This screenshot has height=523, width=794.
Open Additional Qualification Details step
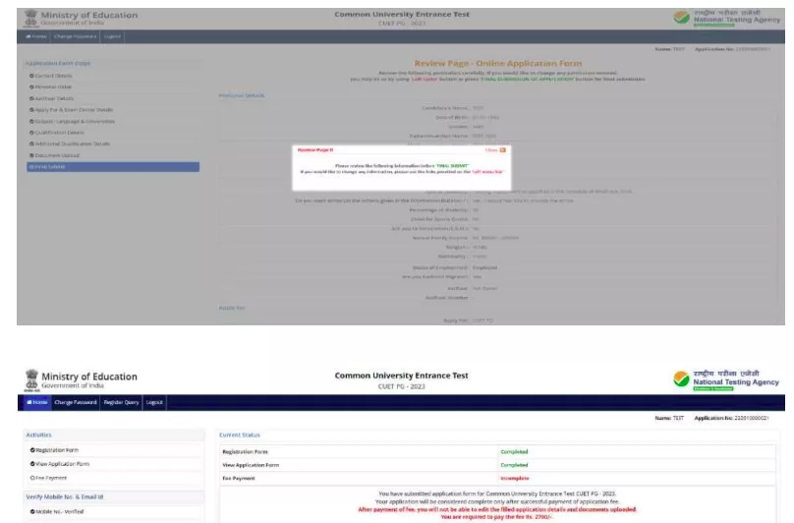70,144
